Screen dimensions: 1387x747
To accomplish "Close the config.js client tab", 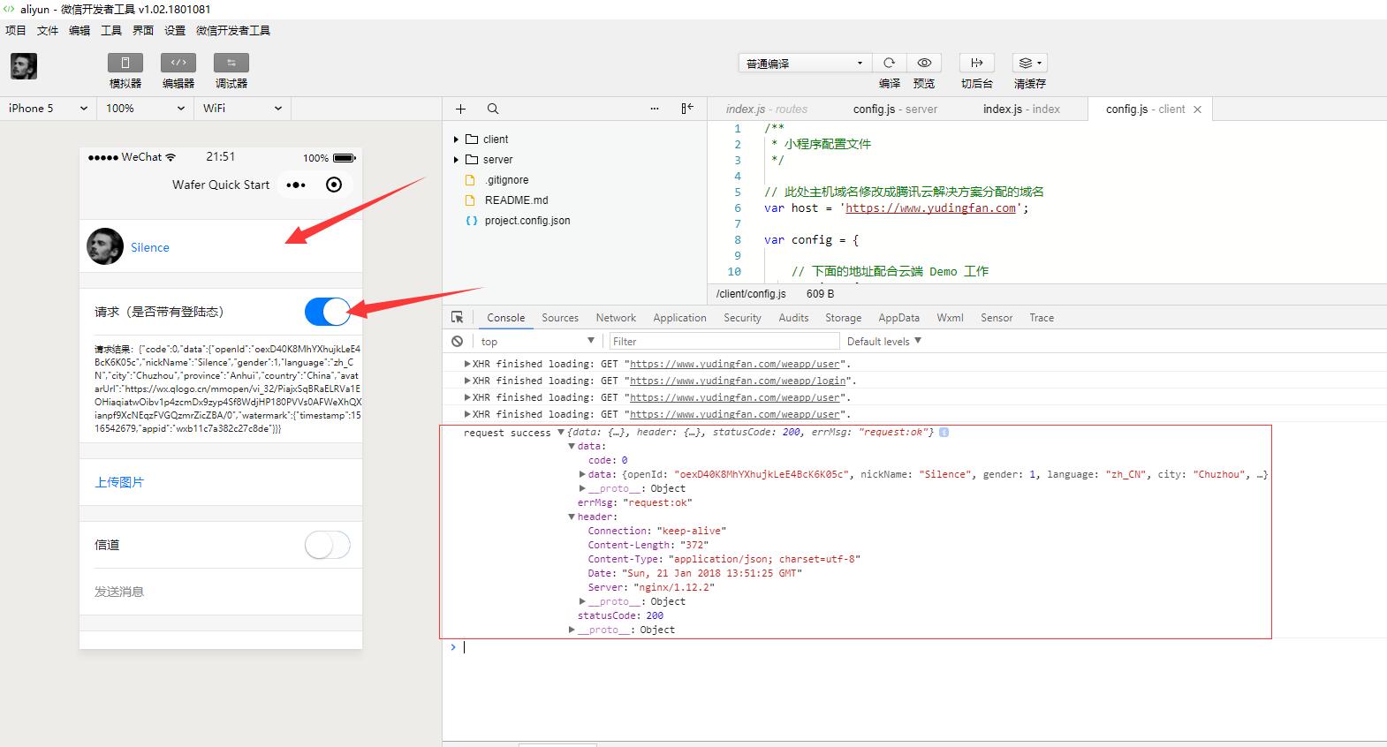I will 1197,109.
